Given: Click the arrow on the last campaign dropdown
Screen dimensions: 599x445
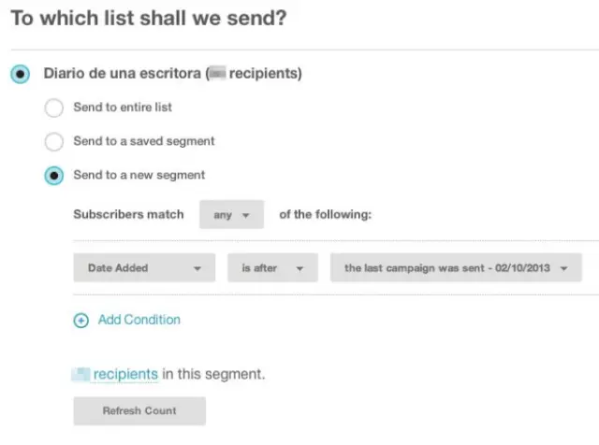Looking at the screenshot, I should (x=563, y=268).
